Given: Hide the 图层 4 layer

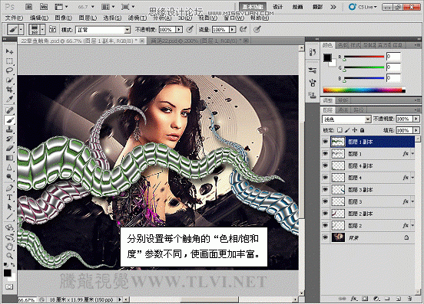Looking at the screenshot, I should [326, 178].
